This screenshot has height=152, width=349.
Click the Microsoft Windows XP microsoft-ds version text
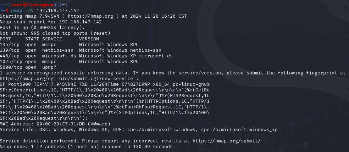(x=126, y=56)
